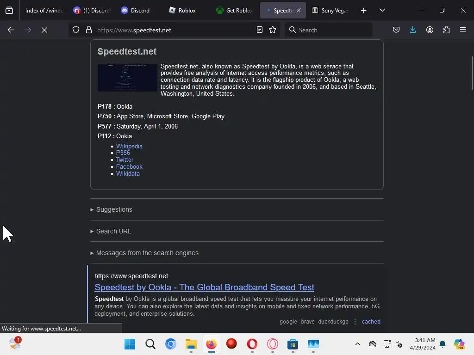The width and height of the screenshot is (474, 355).
Task: List all tabs dropdown arrow
Action: click(x=382, y=10)
